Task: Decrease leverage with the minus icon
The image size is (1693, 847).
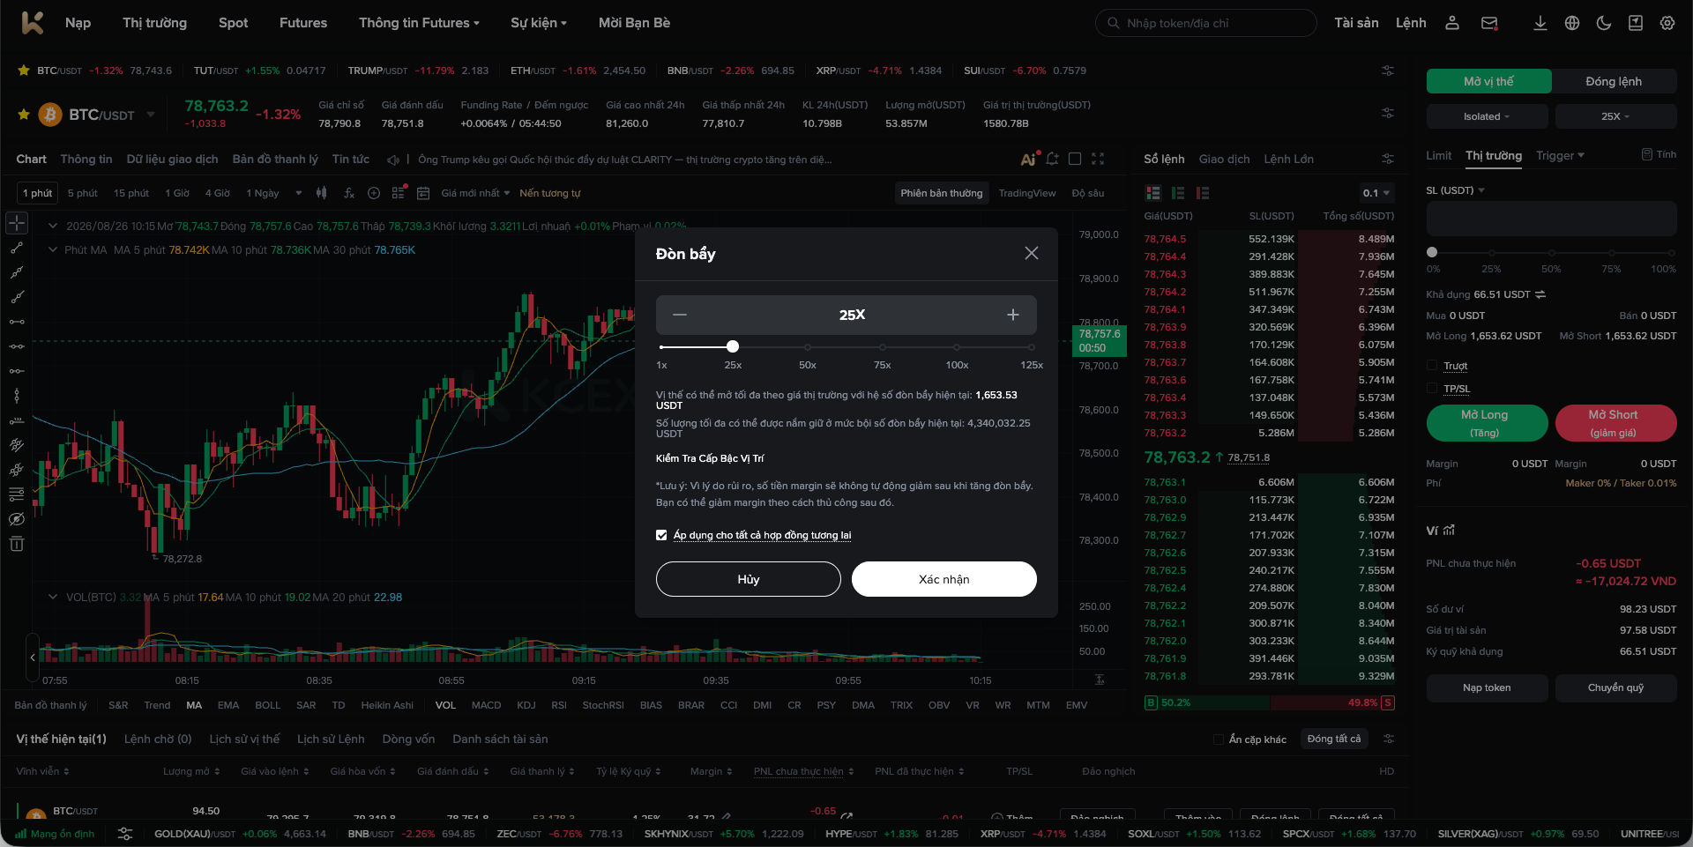Action: click(x=680, y=315)
